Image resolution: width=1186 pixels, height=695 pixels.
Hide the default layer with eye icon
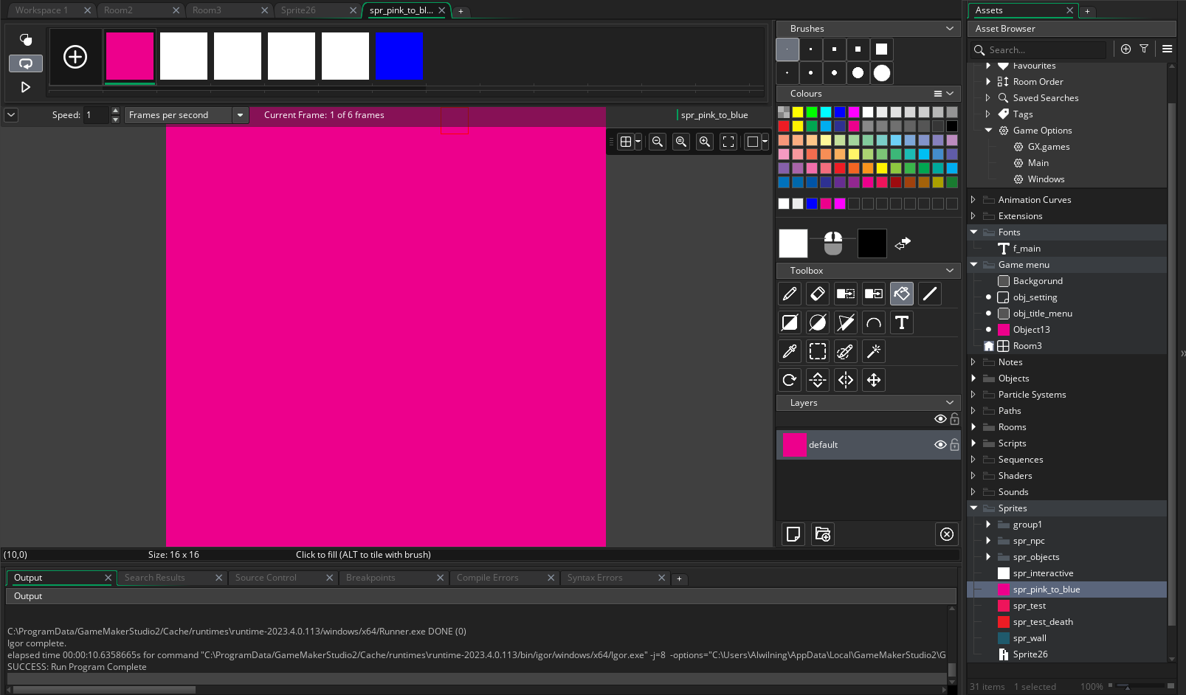tap(940, 445)
